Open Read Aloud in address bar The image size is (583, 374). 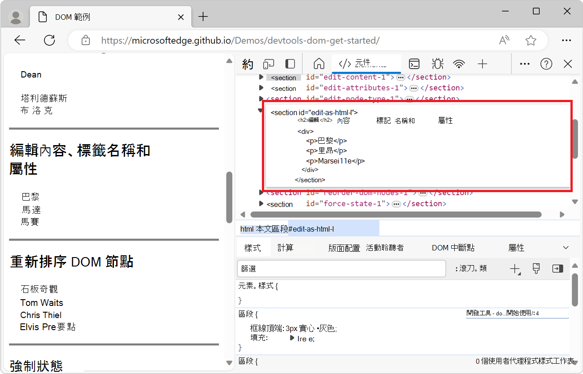(x=505, y=40)
